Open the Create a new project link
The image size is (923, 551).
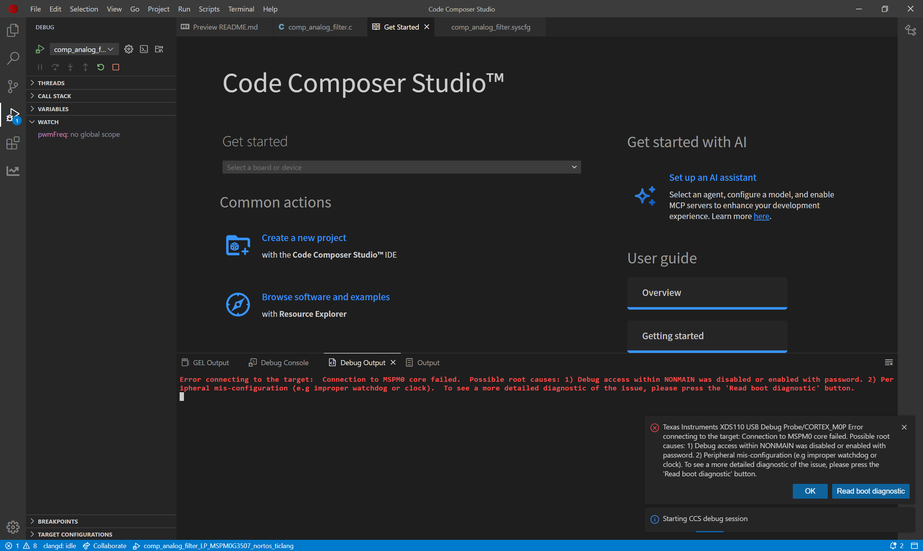pyautogui.click(x=304, y=238)
